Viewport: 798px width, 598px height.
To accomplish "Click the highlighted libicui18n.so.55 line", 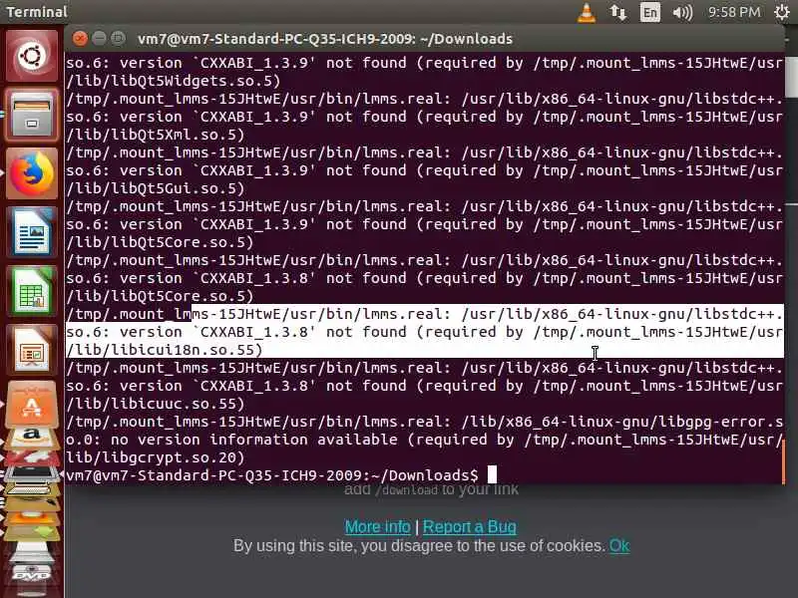I will [164, 350].
